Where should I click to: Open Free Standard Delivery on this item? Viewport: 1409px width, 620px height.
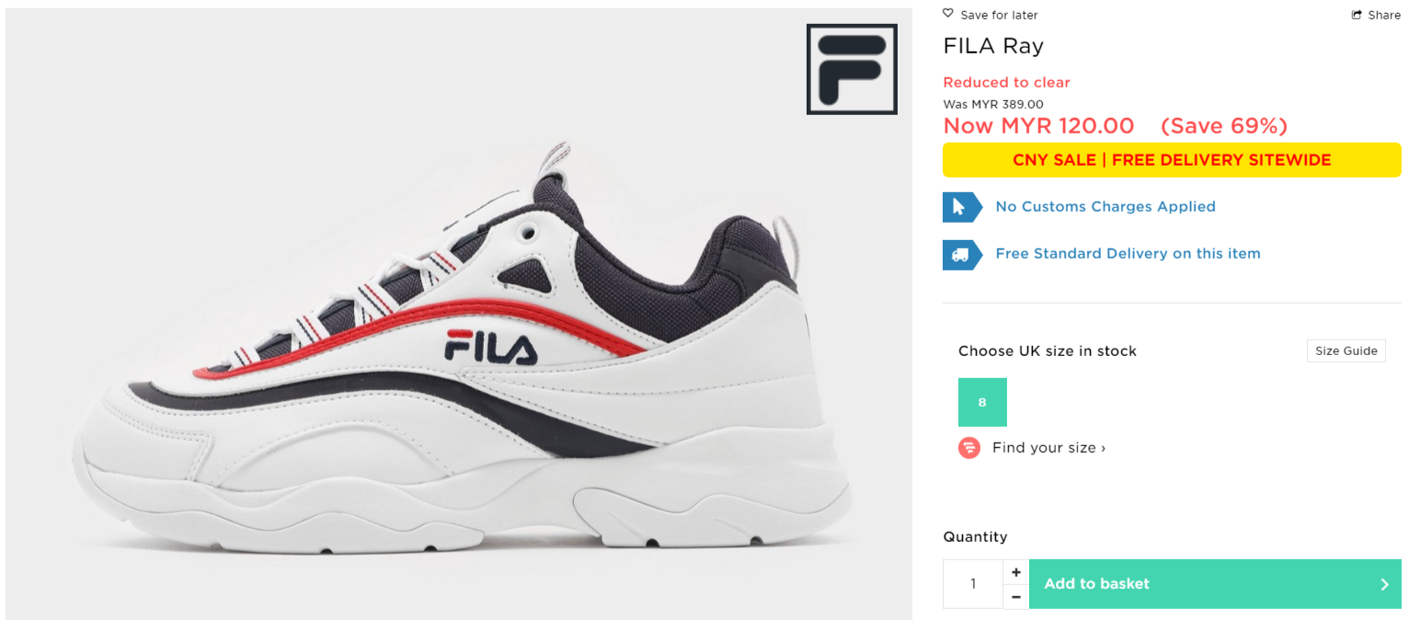1128,254
